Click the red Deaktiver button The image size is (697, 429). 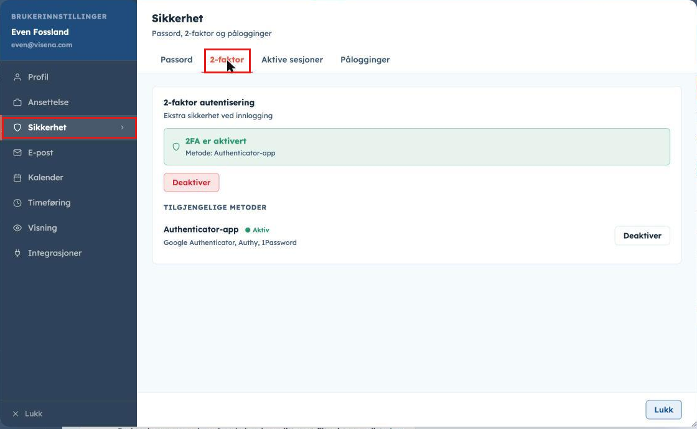coord(191,183)
